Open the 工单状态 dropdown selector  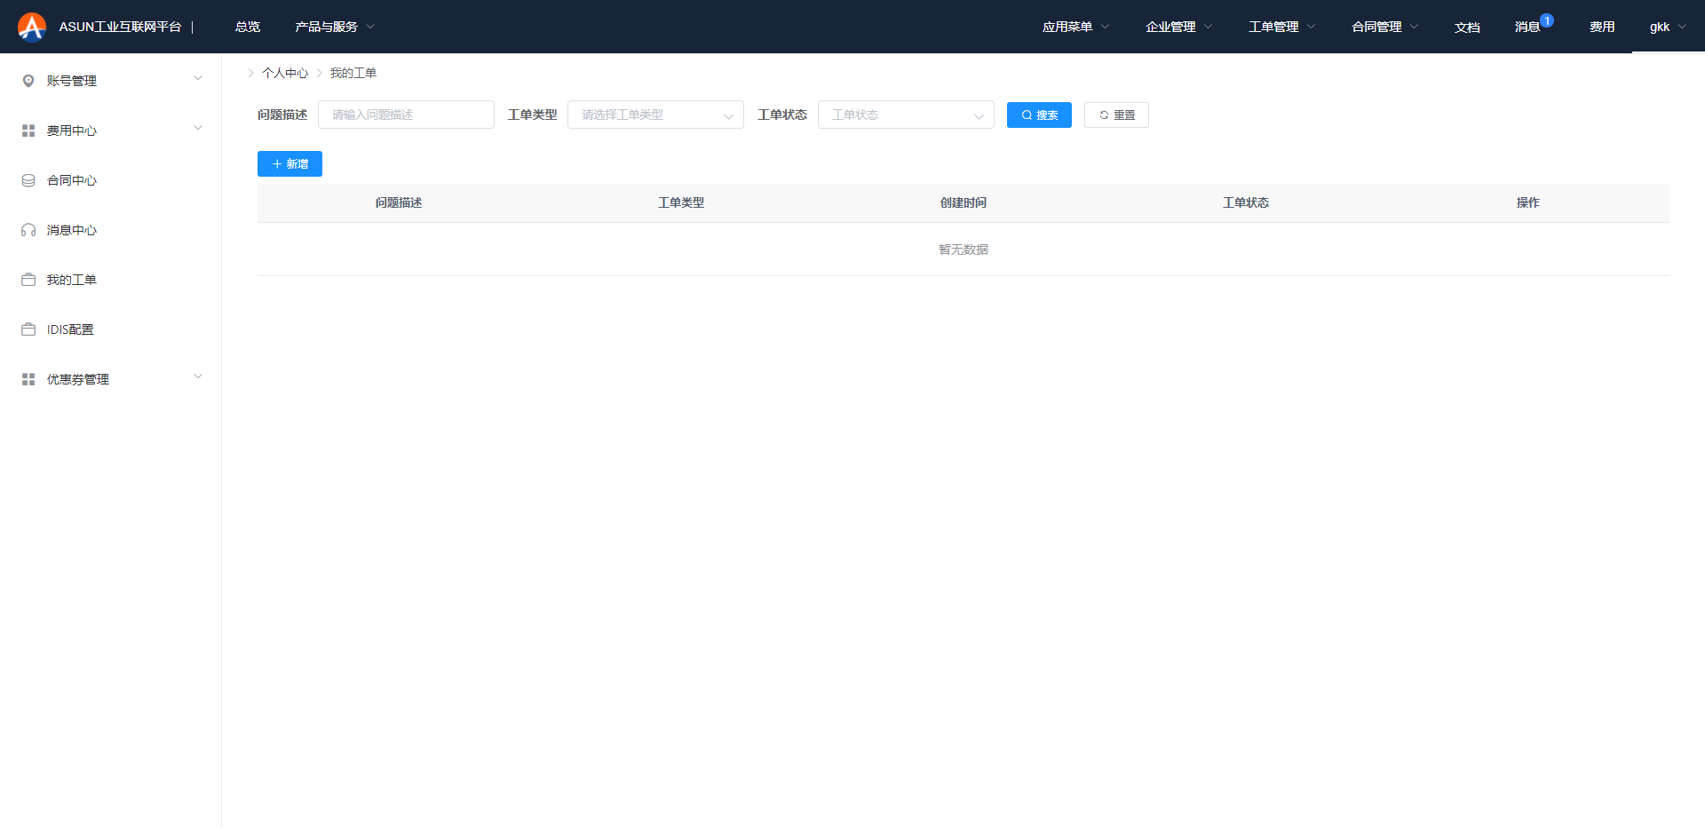pyautogui.click(x=905, y=115)
